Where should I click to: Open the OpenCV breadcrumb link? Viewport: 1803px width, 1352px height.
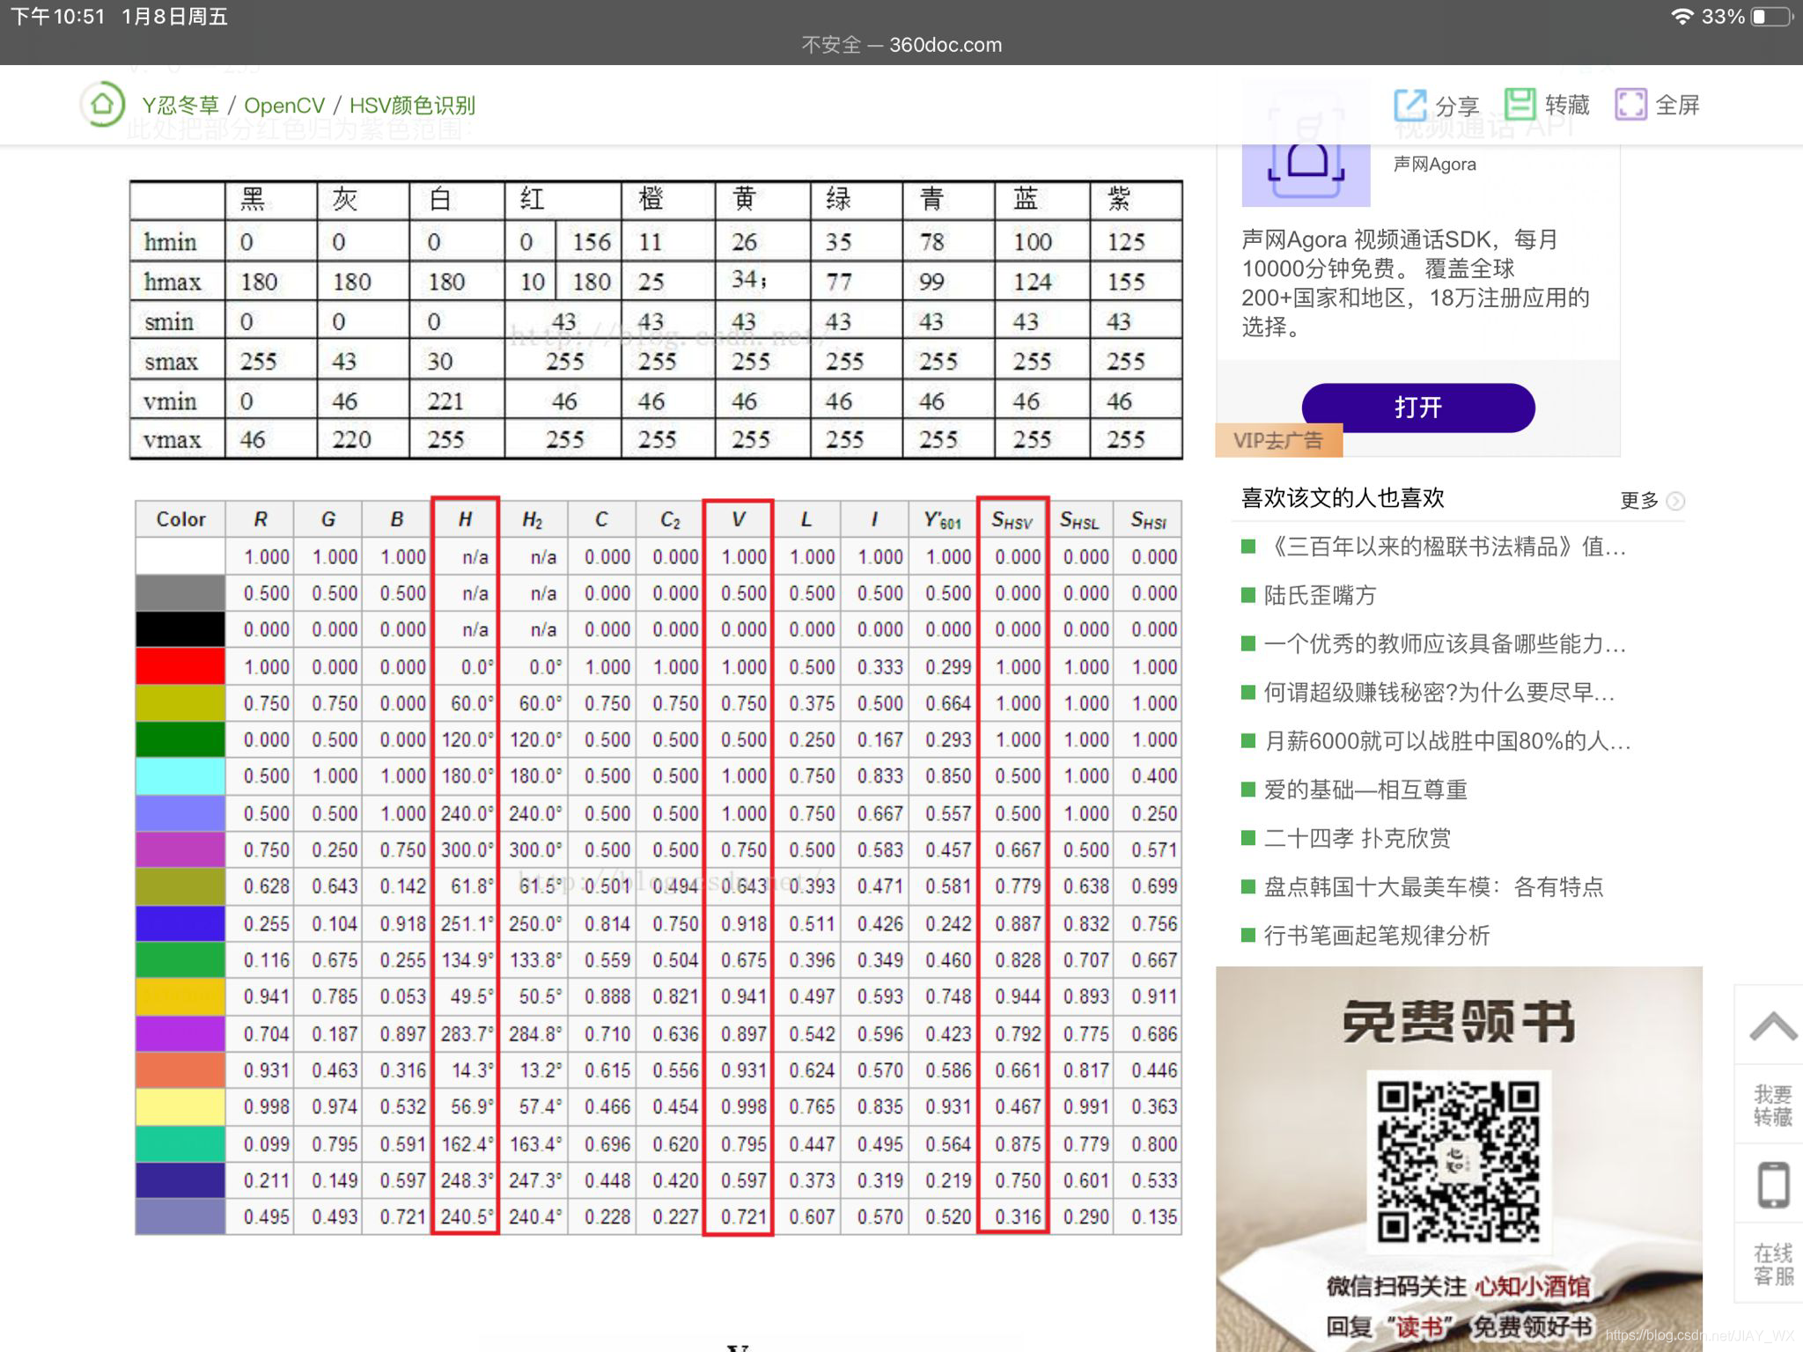[x=283, y=106]
